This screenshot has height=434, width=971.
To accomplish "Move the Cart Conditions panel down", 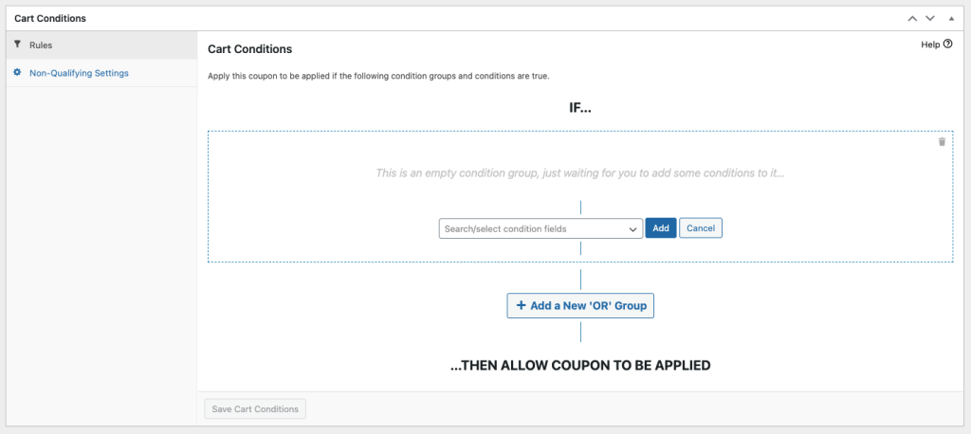I will [929, 19].
